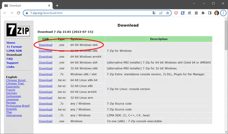The height and width of the screenshot is (134, 228).
Task: Click the 7-Zip logo image
Action: [x=18, y=30]
